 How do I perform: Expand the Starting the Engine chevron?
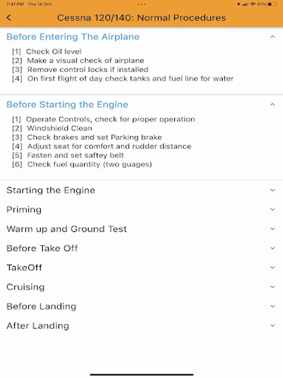tap(273, 190)
